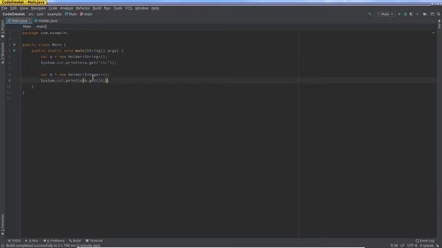Open the TODO tool window
Screen dimensions: 442x248
coord(15,240)
